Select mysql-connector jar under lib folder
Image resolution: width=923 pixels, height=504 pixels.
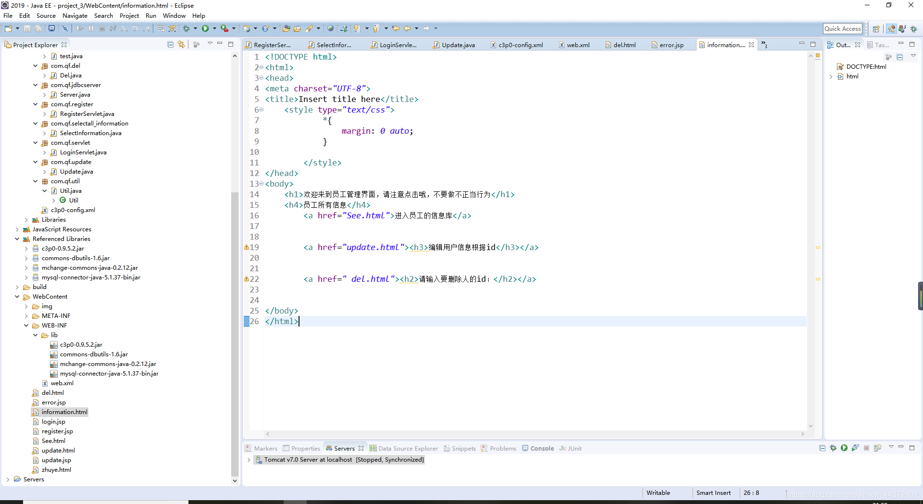(109, 374)
